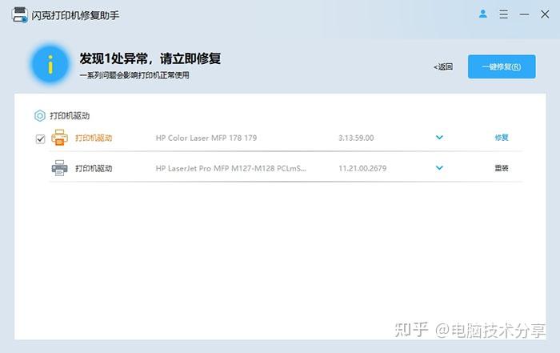Screen dimensions: 560x353
Task: Click the 闪克打印机修复助手 app logo icon
Action: tap(20, 14)
